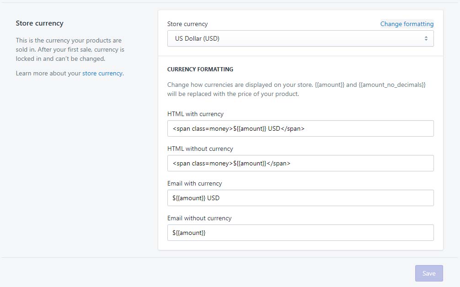Click the Email without currency input
Image resolution: width=460 pixels, height=287 pixels.
pyautogui.click(x=300, y=233)
